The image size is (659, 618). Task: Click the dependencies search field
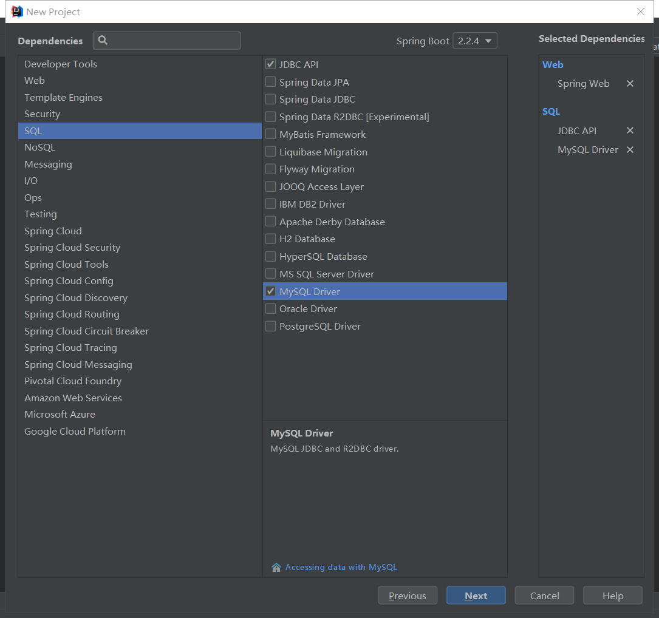[x=167, y=40]
